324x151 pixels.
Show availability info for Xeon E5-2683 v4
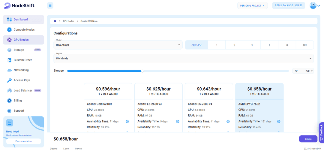[228, 121]
